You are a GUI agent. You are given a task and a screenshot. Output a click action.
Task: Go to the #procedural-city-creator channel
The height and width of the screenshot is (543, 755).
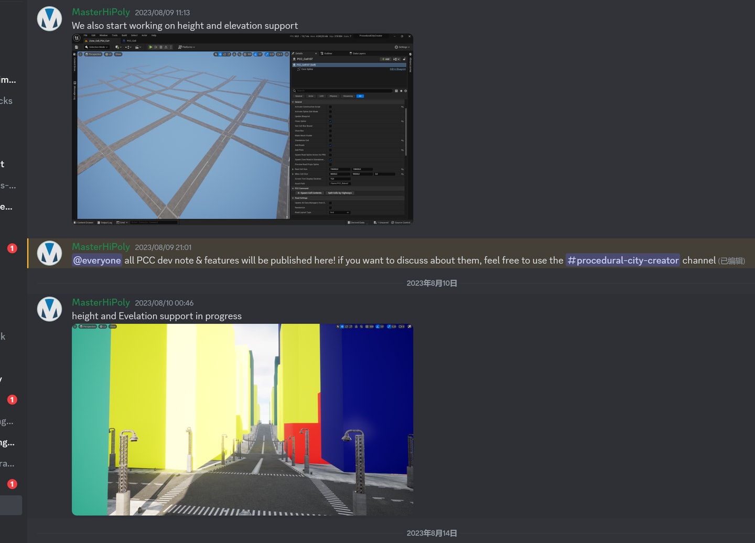pyautogui.click(x=623, y=260)
